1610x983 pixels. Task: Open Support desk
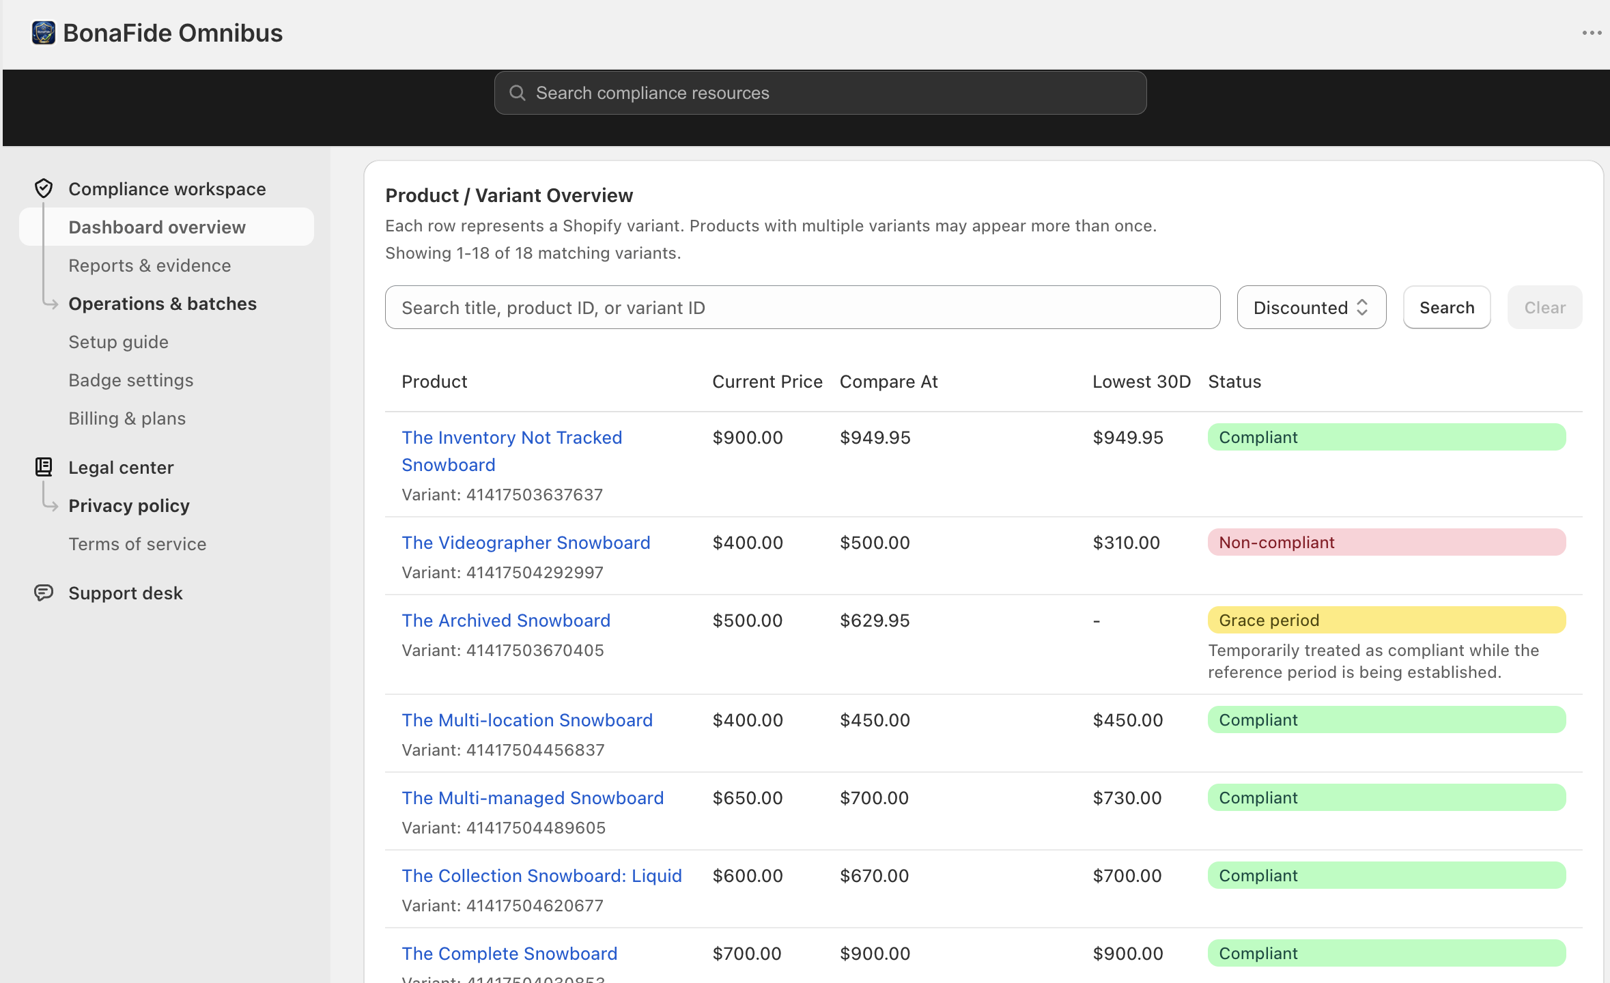[x=126, y=593]
